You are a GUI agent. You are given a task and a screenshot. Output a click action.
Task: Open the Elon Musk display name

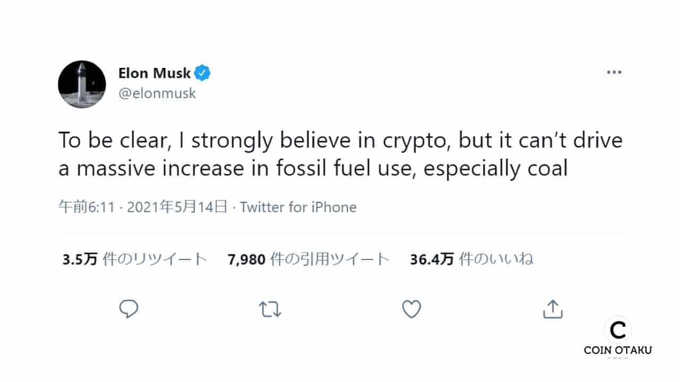154,73
